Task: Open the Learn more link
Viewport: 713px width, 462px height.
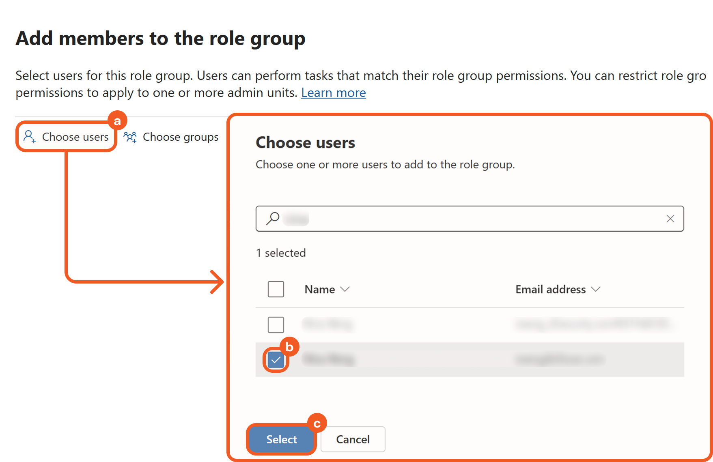Action: (x=333, y=93)
